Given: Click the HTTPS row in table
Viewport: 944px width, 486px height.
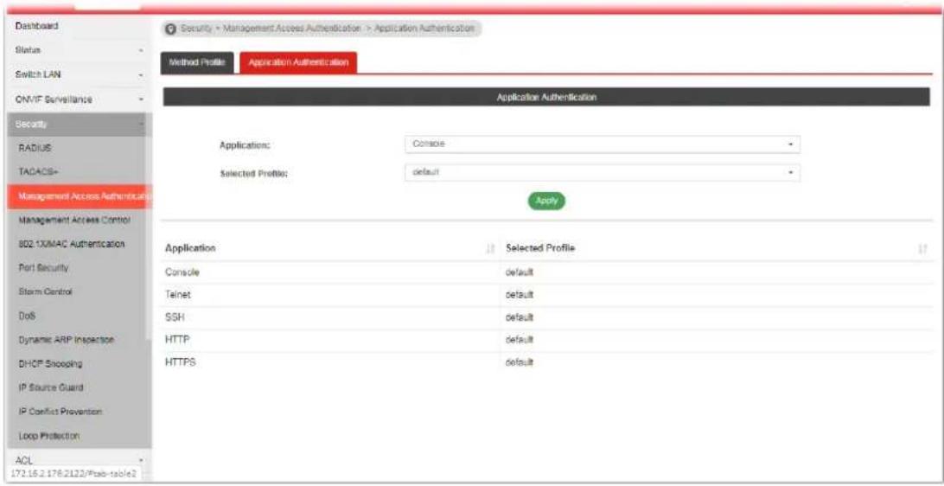Looking at the screenshot, I should click(x=547, y=362).
